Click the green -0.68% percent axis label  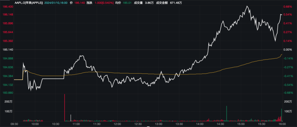pos(288,93)
